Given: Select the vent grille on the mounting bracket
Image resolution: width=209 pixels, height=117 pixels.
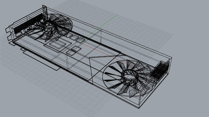Looking at the screenshot, I should pos(28,23).
